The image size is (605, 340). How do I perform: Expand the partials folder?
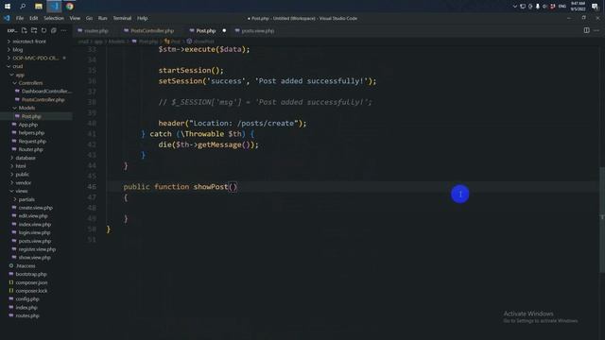[26, 199]
